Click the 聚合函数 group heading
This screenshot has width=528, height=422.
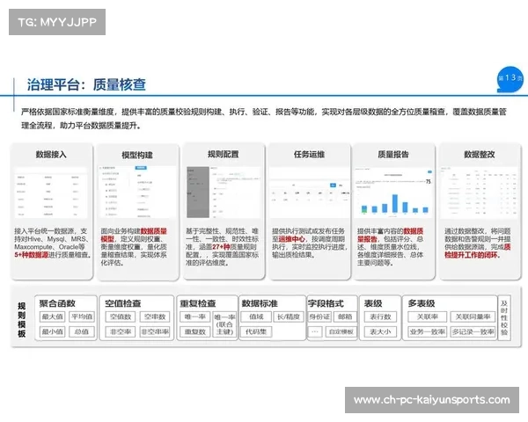click(57, 303)
